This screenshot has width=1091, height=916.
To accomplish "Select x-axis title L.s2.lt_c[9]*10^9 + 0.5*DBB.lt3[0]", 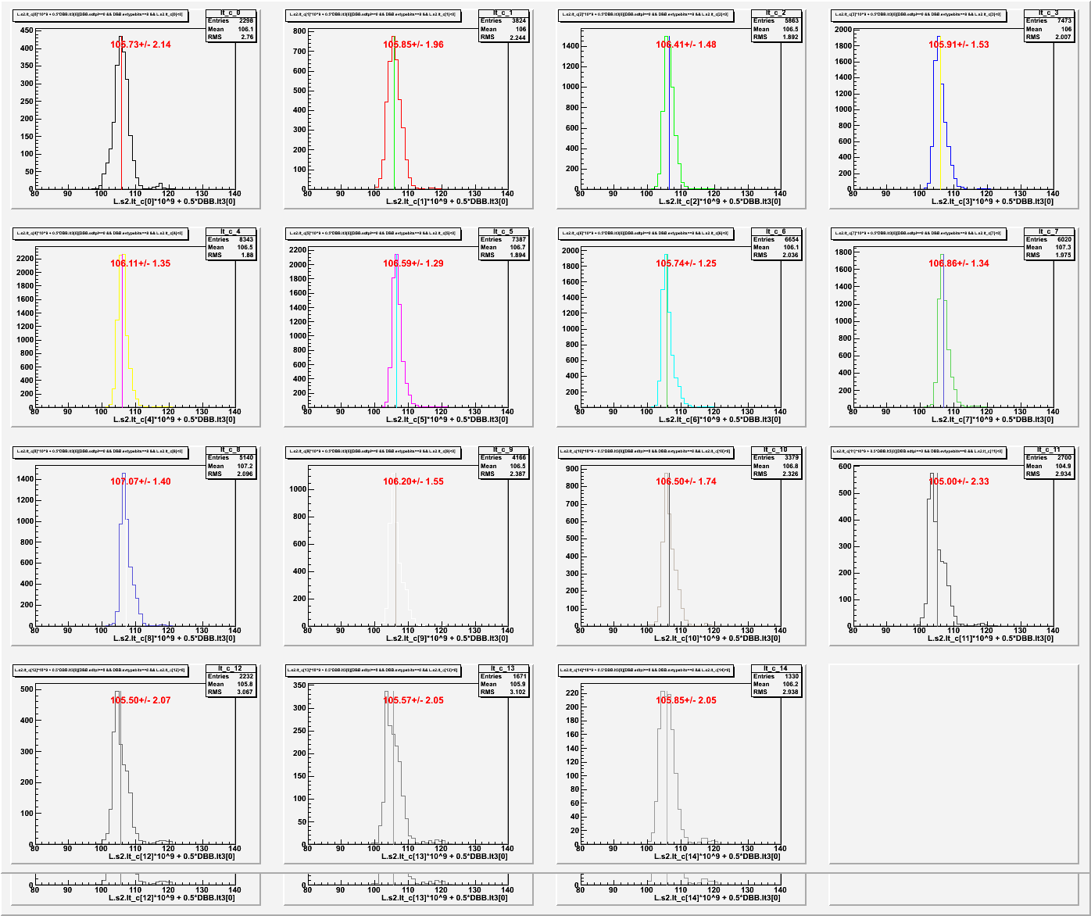I will (x=447, y=639).
